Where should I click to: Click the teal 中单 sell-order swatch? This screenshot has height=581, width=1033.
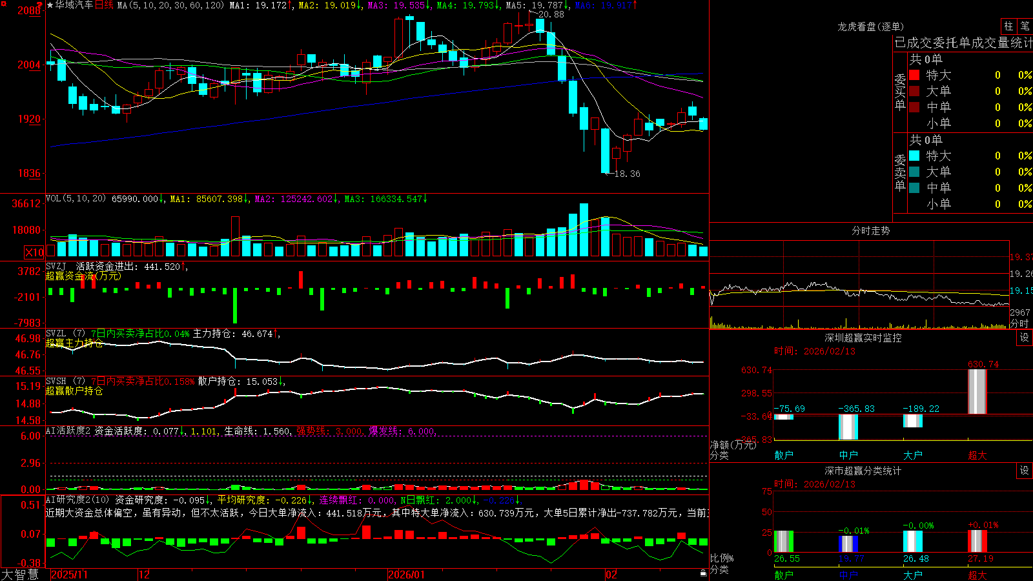tap(914, 188)
